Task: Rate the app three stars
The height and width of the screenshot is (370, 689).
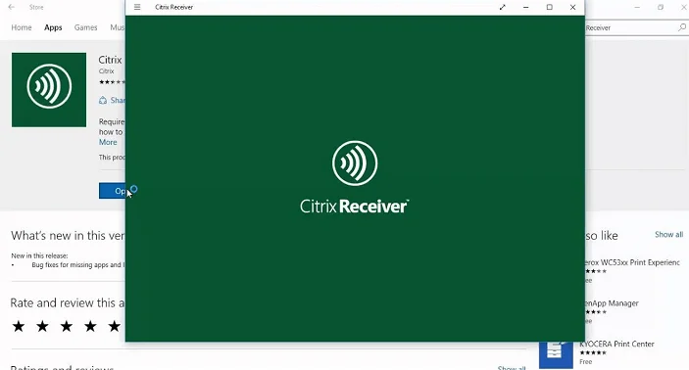Action: point(67,326)
